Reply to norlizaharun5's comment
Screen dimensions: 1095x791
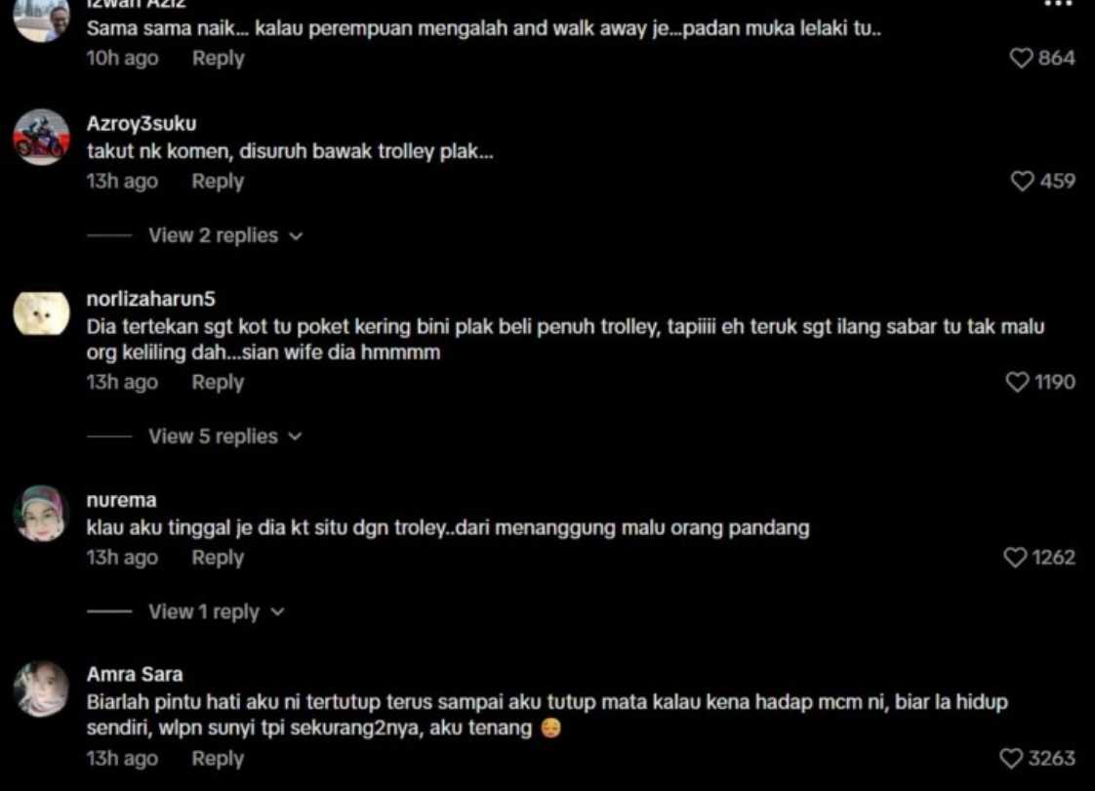[x=218, y=382]
